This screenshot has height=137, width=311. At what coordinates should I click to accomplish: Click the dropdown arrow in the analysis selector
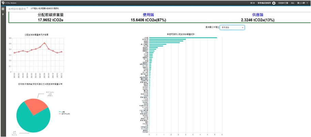point(243,27)
